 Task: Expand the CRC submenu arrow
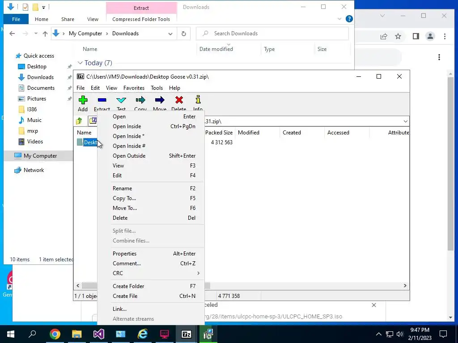(198, 273)
